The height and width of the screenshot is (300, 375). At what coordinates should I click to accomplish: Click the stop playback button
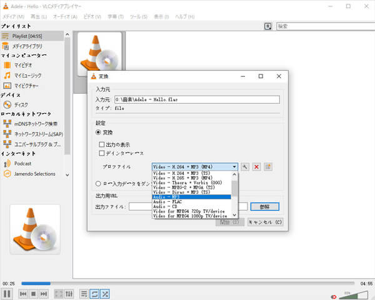32,293
